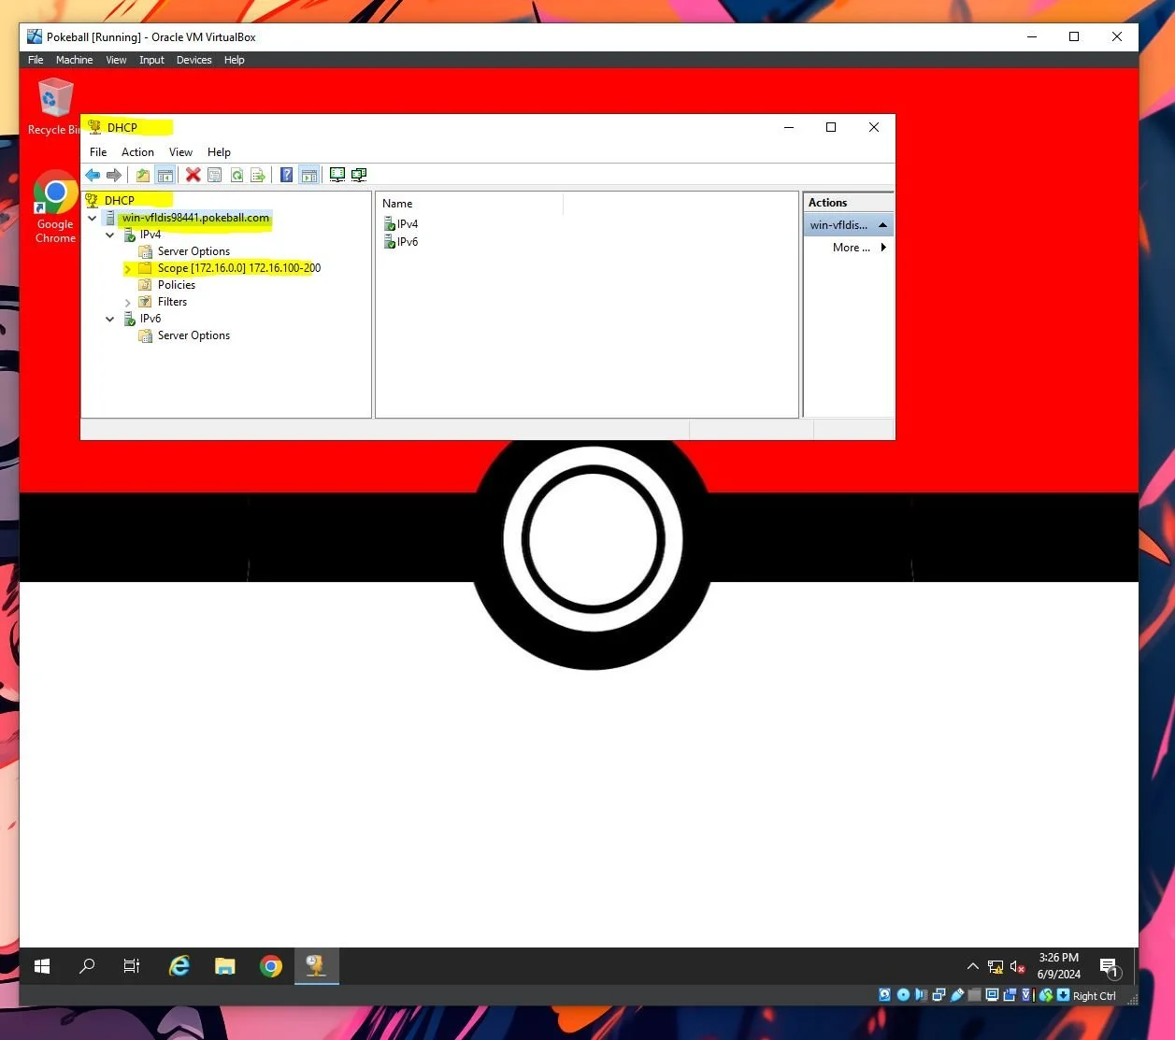
Task: Launch Internet Explorer from taskbar
Action: coord(179,966)
